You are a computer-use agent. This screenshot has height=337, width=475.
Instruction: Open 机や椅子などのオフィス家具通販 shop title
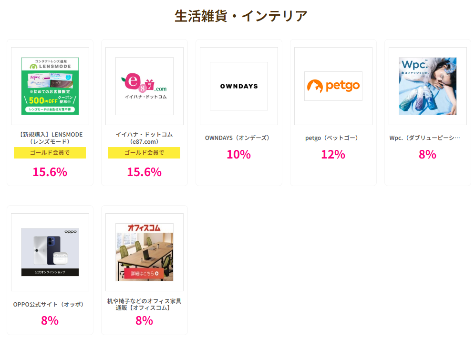(144, 304)
